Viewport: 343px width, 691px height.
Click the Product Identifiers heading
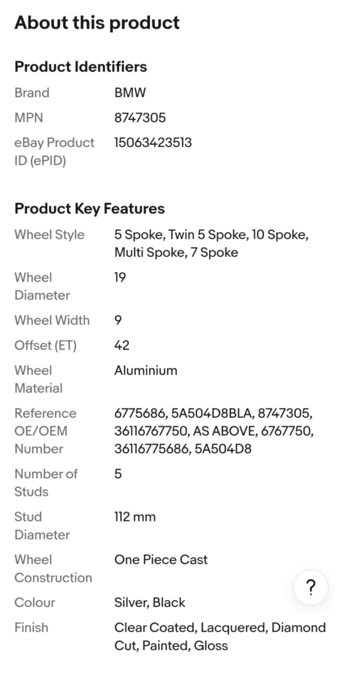[81, 67]
